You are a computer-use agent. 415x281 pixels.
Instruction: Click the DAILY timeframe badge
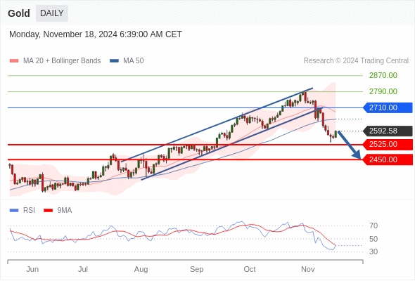[52, 13]
